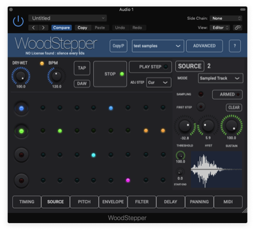Image resolution: width=255 pixels, height=232 pixels.
Task: Switch to the TIMING tab
Action: pyautogui.click(x=27, y=202)
